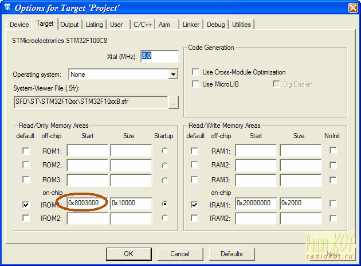Check the IRAM1 NoInit checkbox
The height and width of the screenshot is (266, 361).
pos(333,204)
